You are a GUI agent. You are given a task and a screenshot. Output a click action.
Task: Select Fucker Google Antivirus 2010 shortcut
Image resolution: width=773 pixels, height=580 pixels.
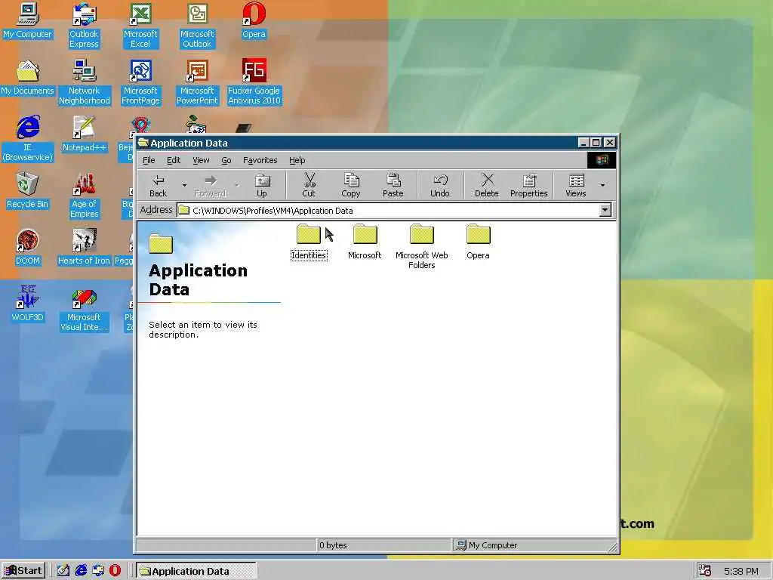254,82
